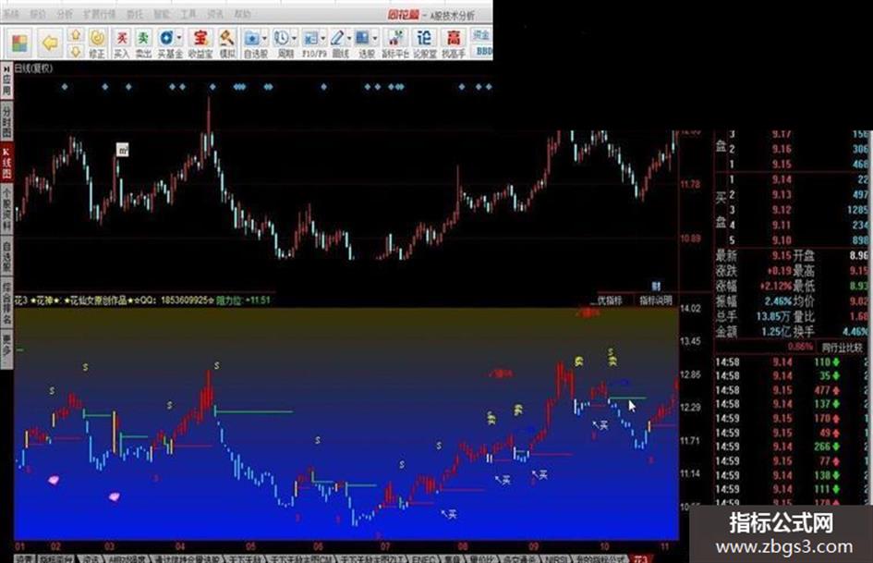This screenshot has height=563, width=873.
Task: Switch to the 分时图 sidebar tab
Action: point(6,120)
